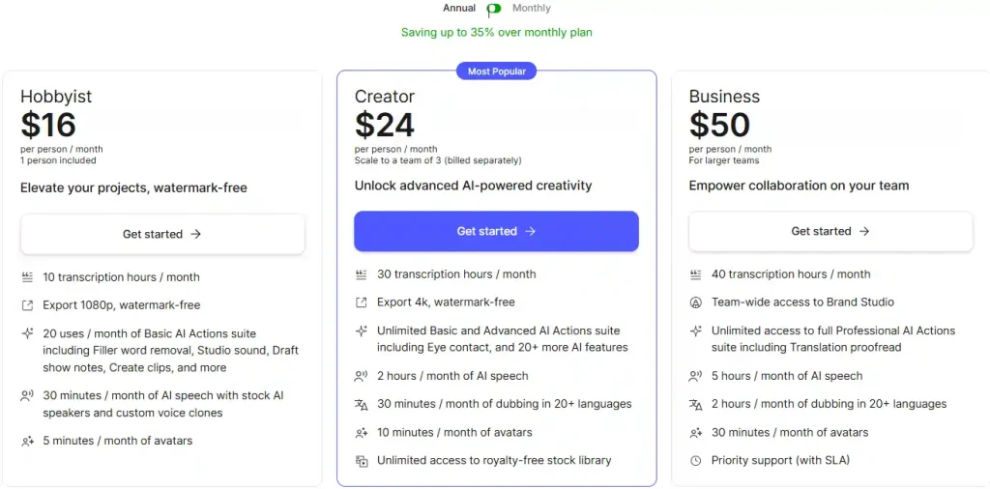This screenshot has height=489, width=990.
Task: Select the Monthly billing option
Action: click(531, 8)
